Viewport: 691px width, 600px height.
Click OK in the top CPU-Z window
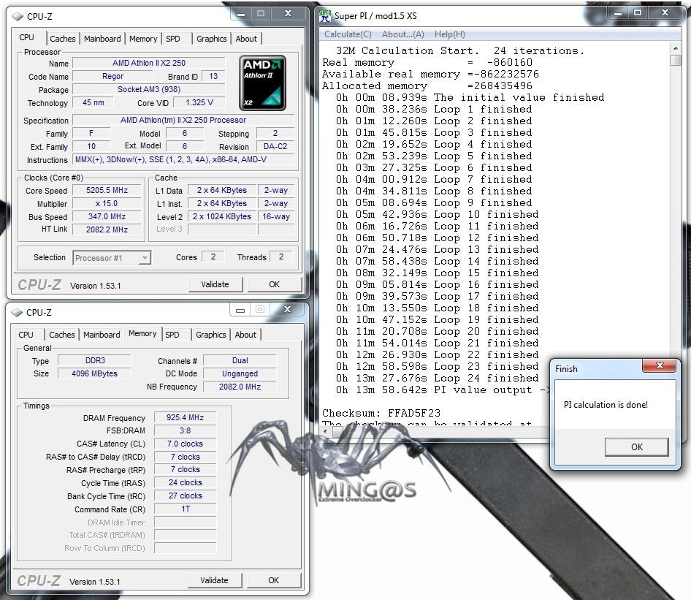coord(274,284)
